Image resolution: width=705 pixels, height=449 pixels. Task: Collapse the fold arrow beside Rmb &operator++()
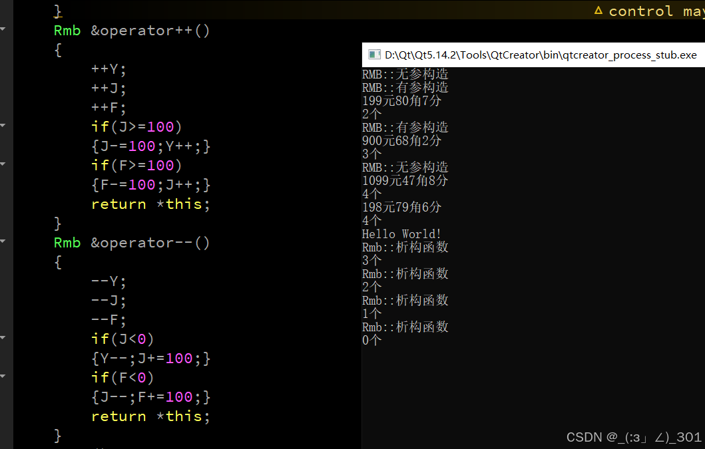pyautogui.click(x=3, y=29)
